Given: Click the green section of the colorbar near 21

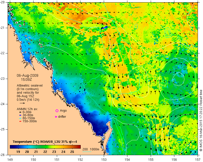Looking at the screenshot, I should [x=36, y=147].
